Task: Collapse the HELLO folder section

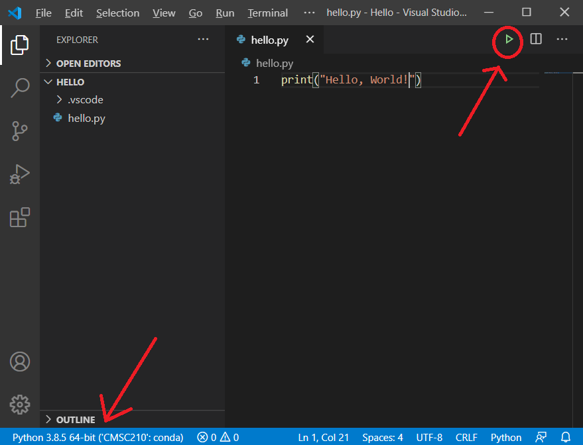Action: click(133, 81)
